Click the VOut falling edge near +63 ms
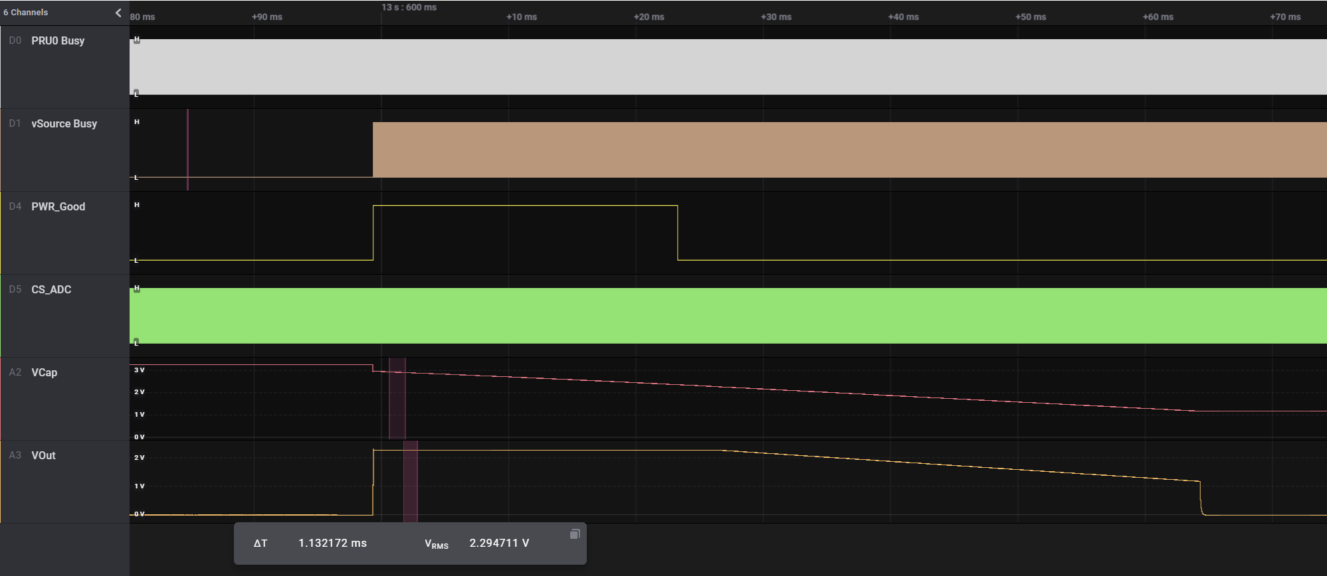Screen dimensions: 1327x576 [x=1201, y=498]
